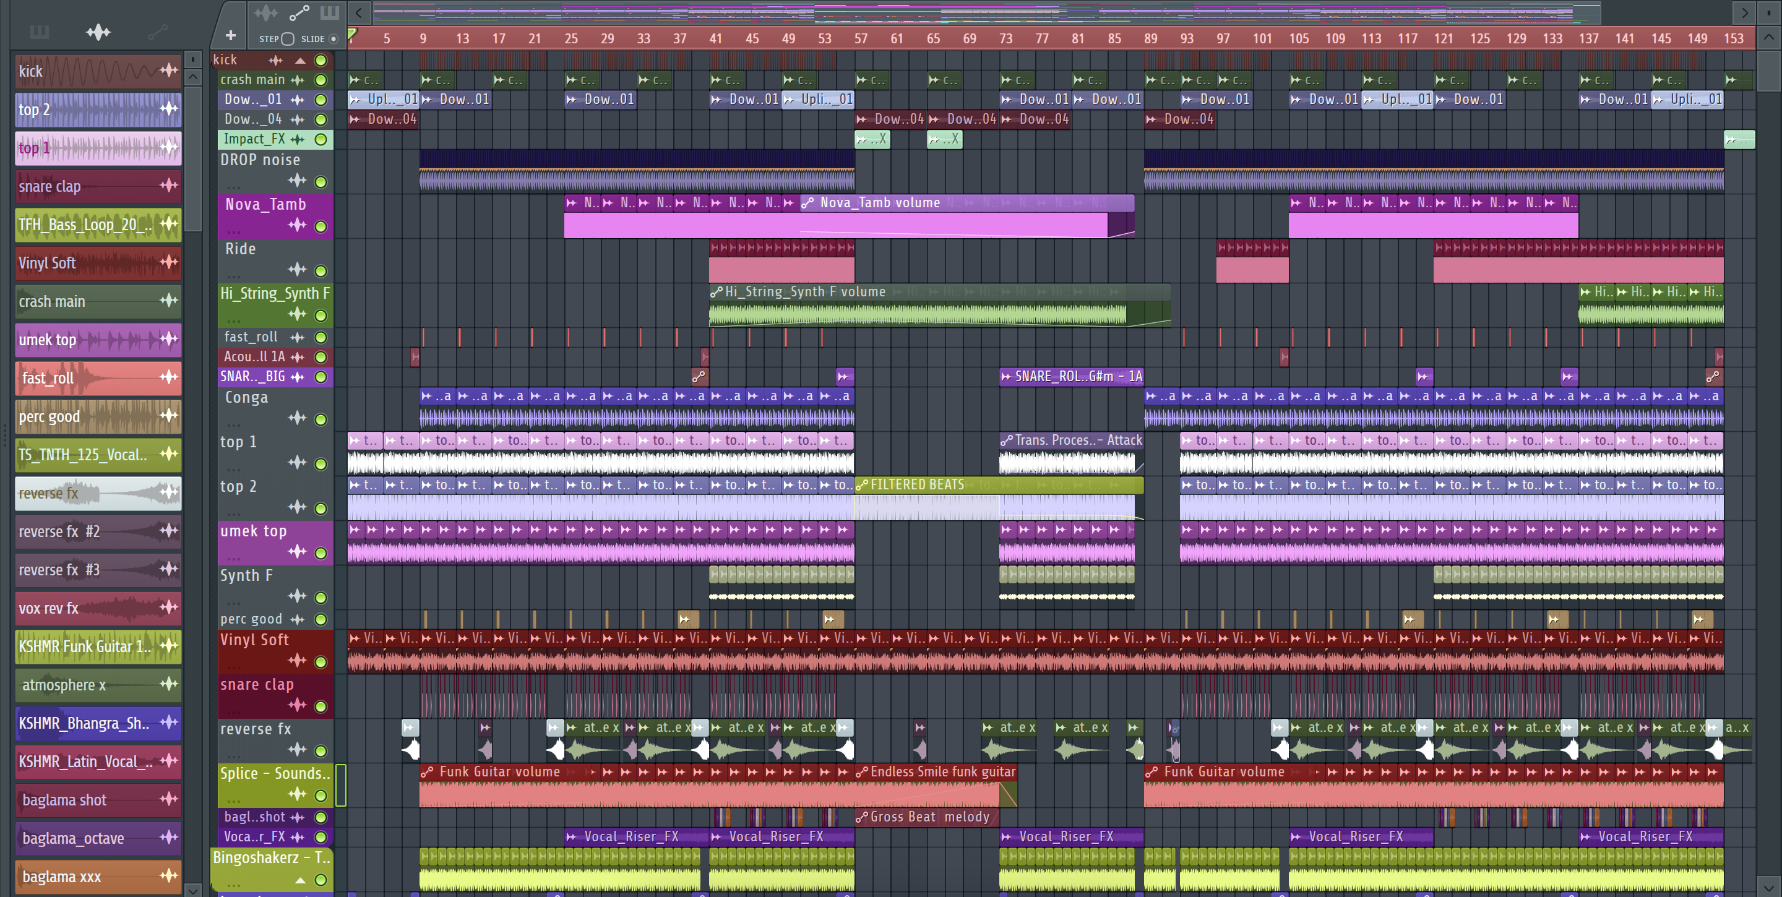Click the kick track waveform icon
Image resolution: width=1782 pixels, height=897 pixels.
tap(275, 60)
